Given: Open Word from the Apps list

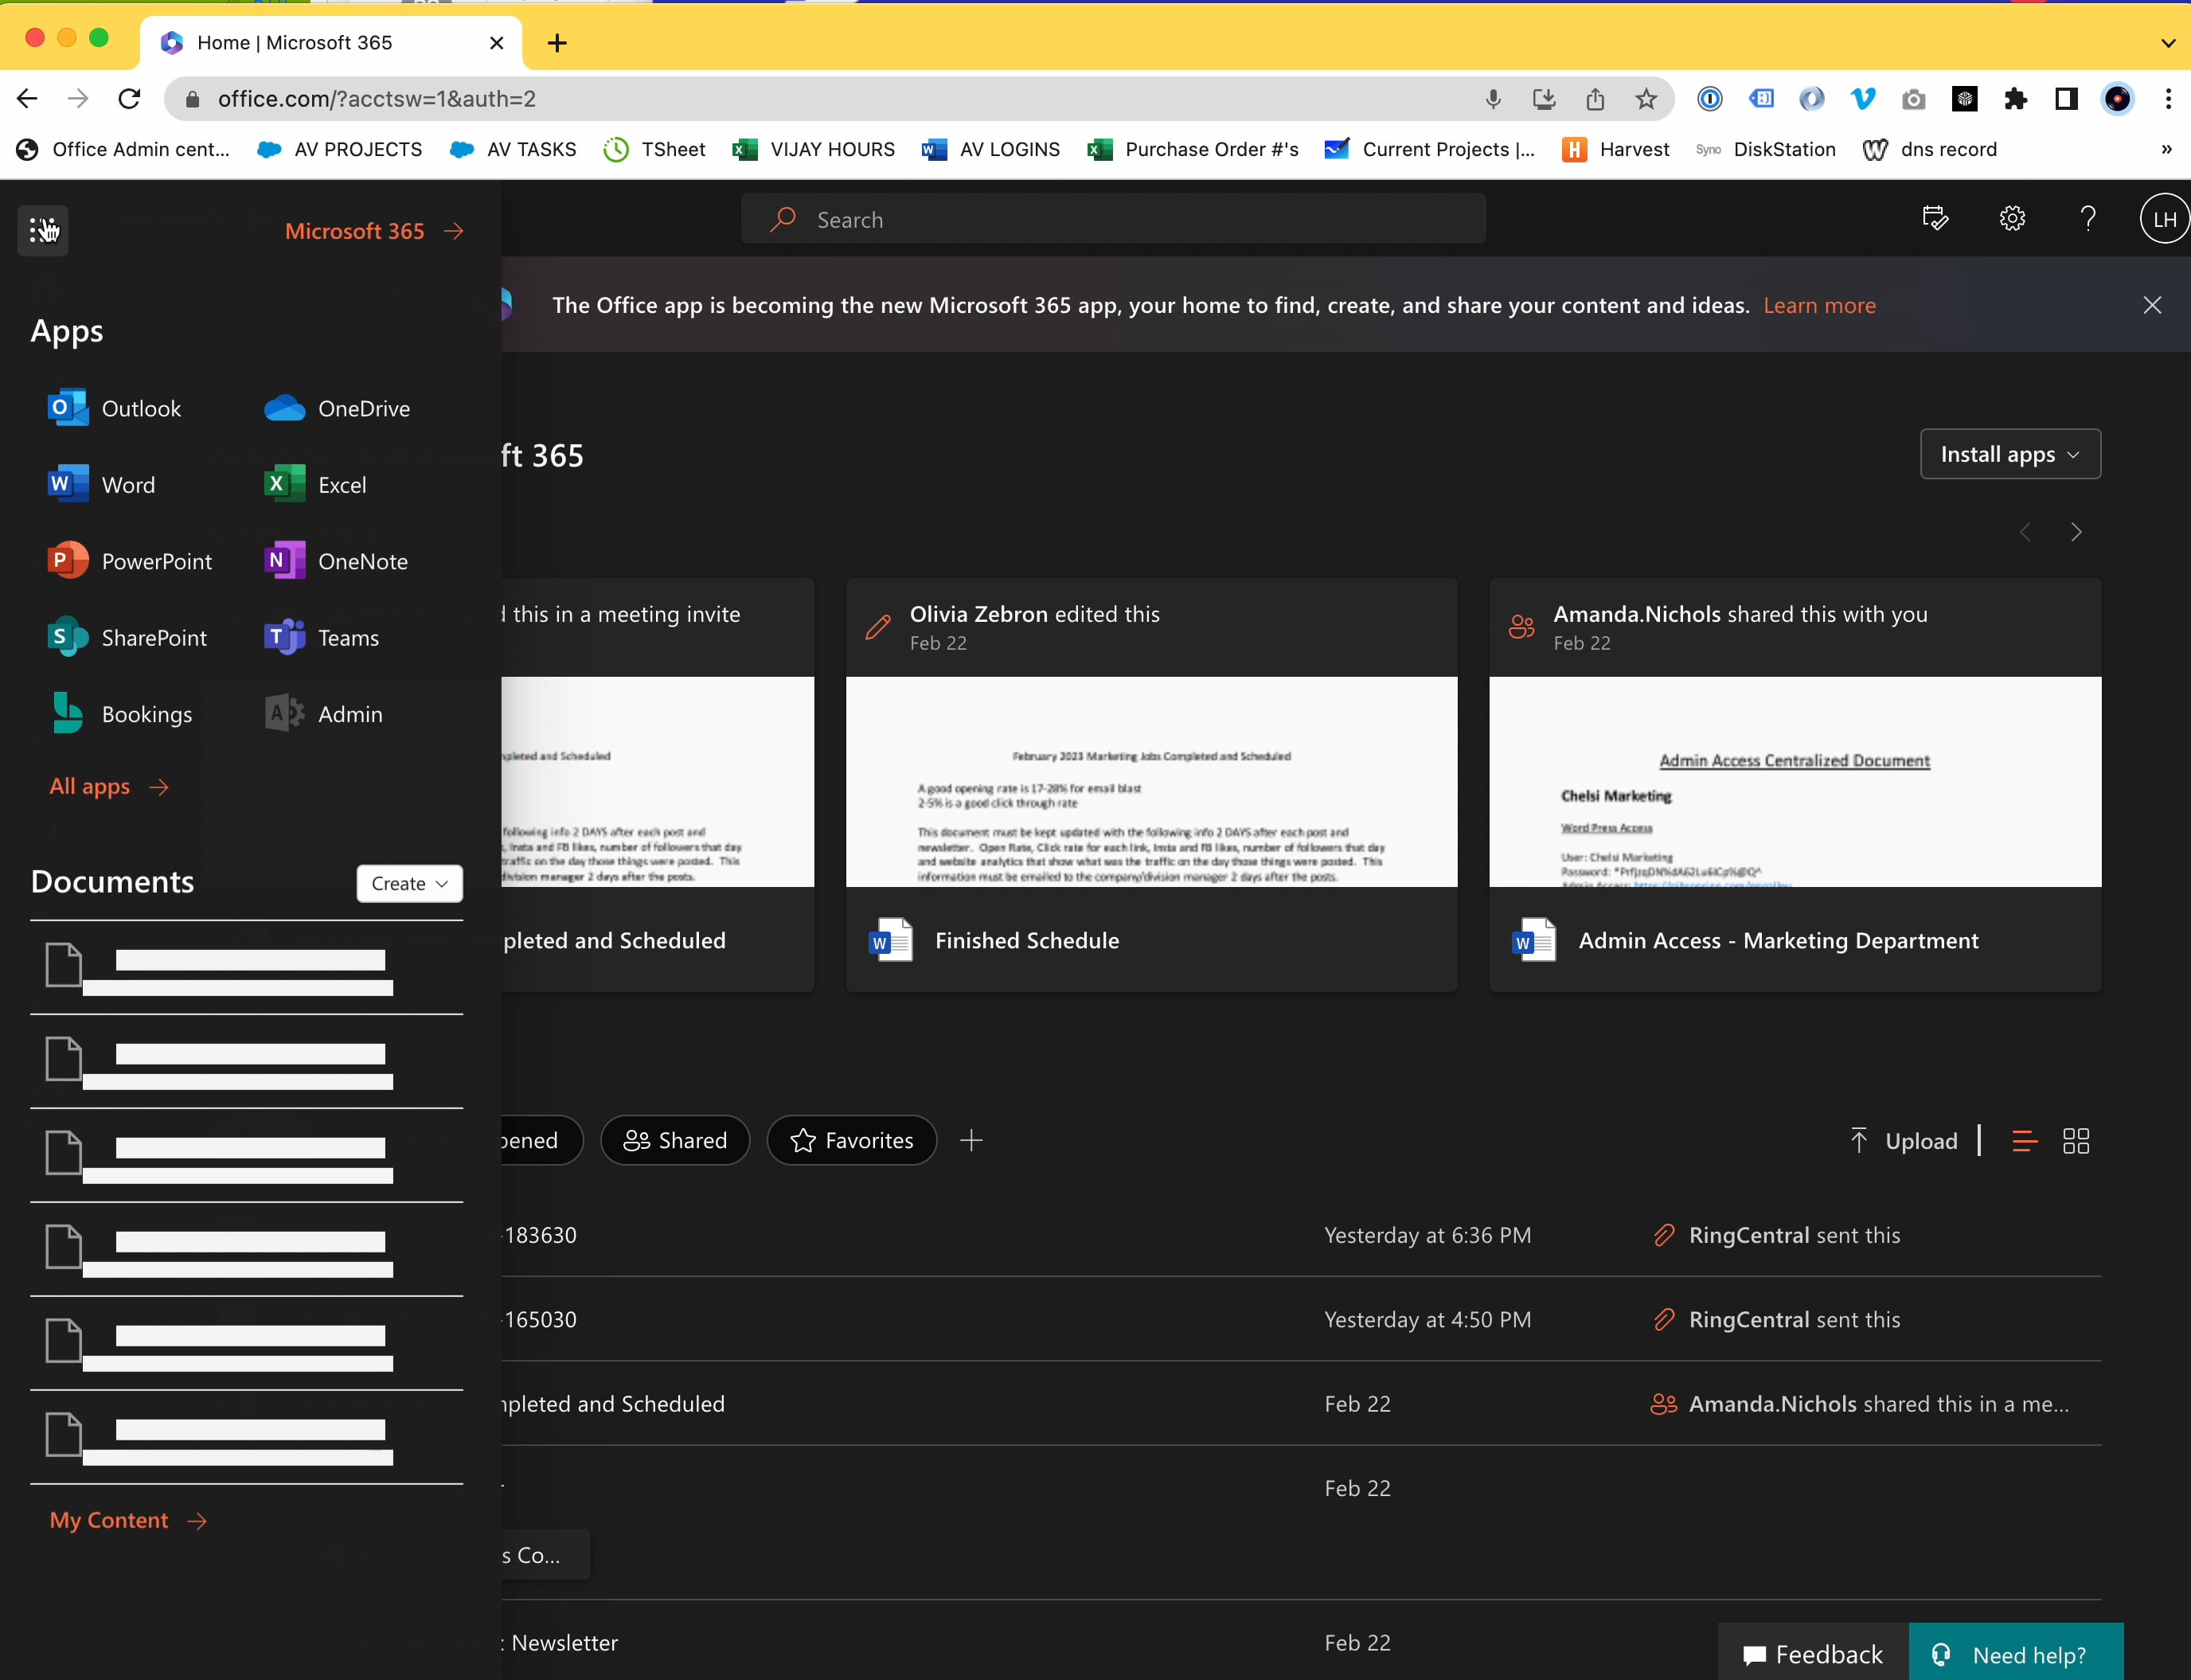Looking at the screenshot, I should [x=101, y=485].
